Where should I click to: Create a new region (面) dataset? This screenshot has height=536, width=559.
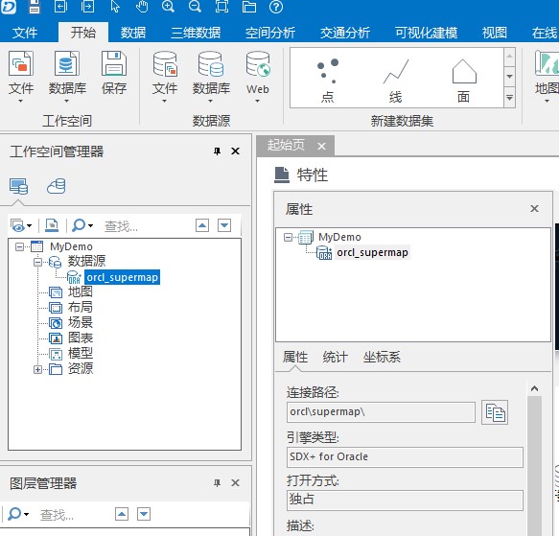[x=464, y=80]
